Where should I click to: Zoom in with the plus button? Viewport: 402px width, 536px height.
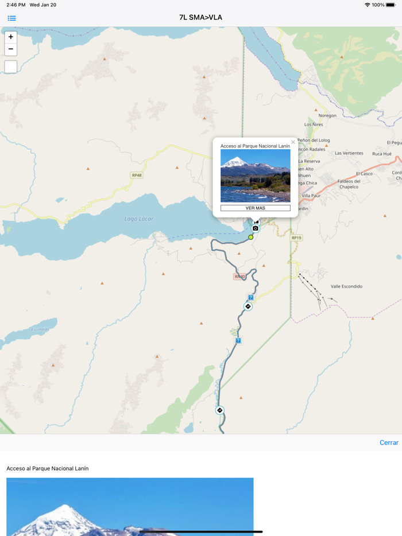point(10,37)
